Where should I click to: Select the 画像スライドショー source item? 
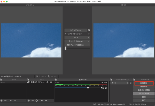coord(38,82)
